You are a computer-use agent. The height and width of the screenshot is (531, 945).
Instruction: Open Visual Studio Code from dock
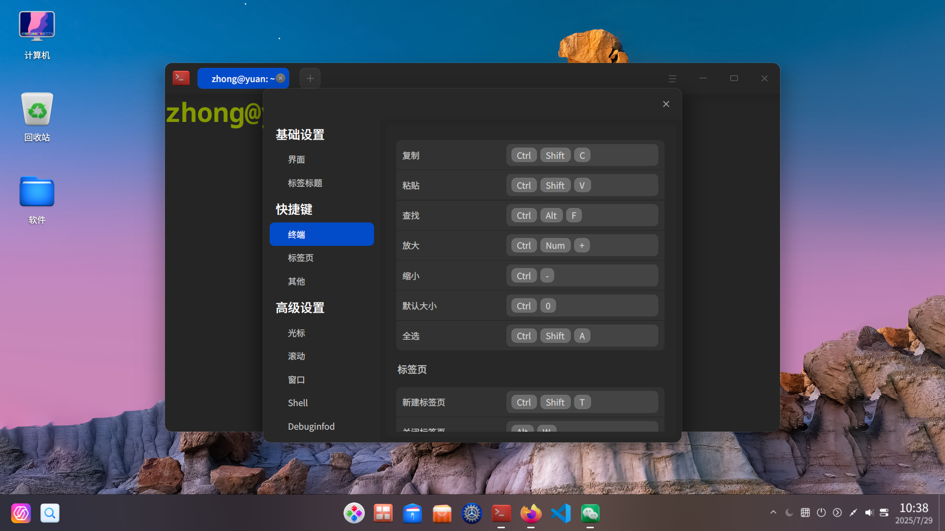click(x=561, y=513)
